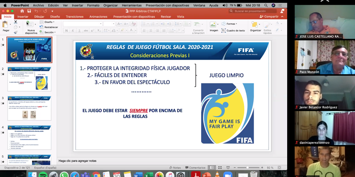
Task: Open Nueva diapositiva dropdown arrow
Action: pos(35,24)
